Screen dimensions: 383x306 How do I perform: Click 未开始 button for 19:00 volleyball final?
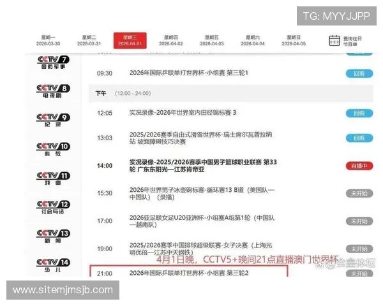[x=359, y=249]
